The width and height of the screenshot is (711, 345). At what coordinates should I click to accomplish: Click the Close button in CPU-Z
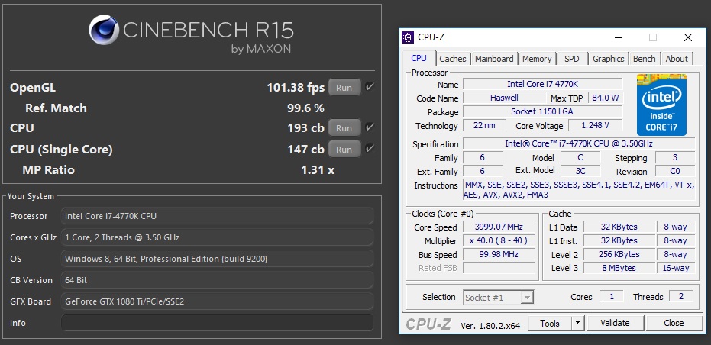[674, 323]
